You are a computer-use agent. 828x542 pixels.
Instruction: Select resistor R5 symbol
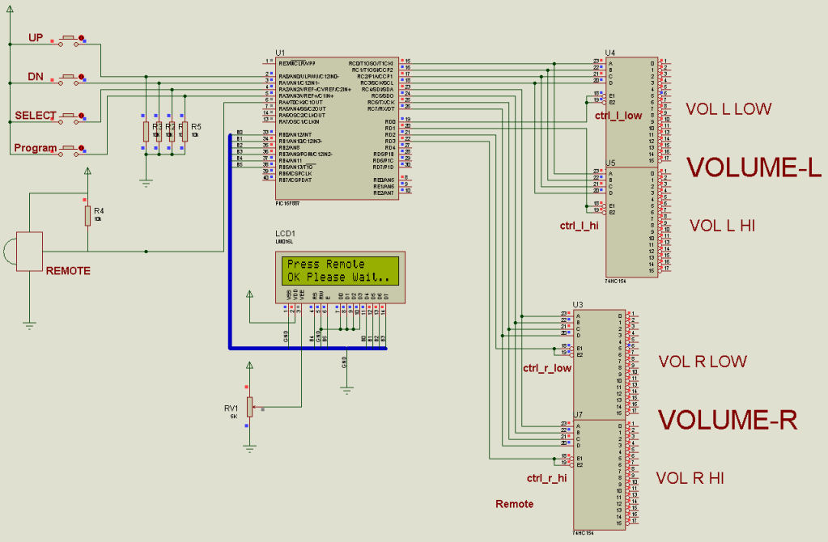(184, 132)
